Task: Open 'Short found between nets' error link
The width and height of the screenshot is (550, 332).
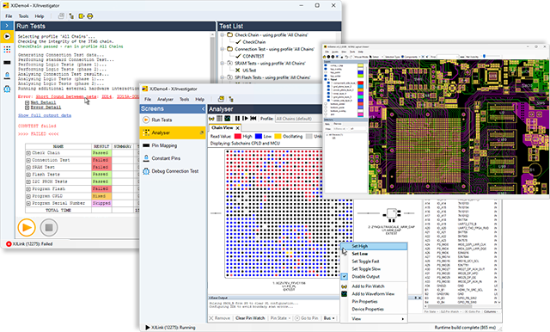Action: tap(66, 96)
